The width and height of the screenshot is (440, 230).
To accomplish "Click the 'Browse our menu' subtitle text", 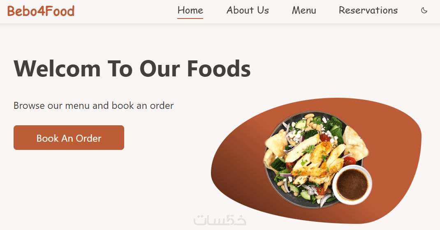I will pyautogui.click(x=93, y=106).
